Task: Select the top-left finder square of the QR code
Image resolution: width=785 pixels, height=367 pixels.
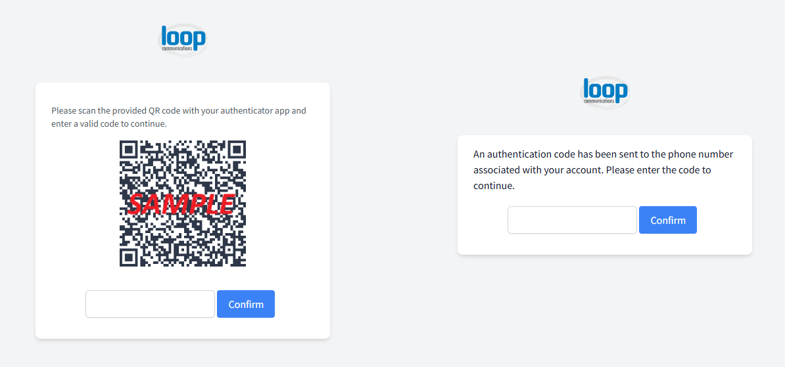Action: (x=129, y=150)
